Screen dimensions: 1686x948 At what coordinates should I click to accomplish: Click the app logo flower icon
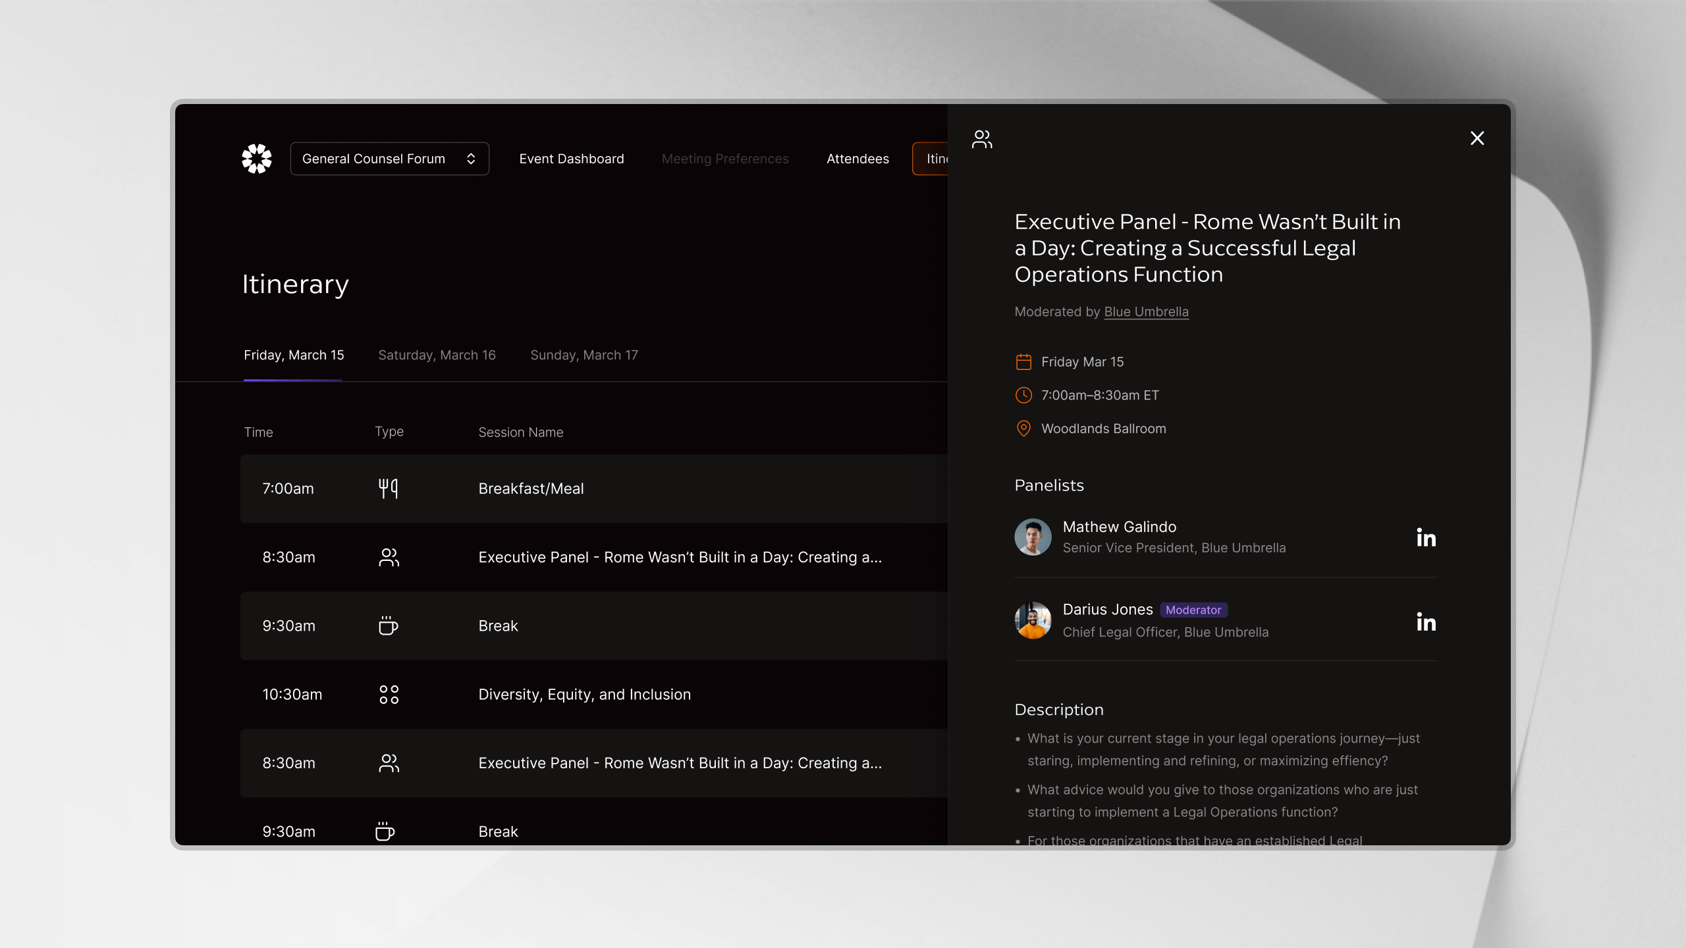257,159
